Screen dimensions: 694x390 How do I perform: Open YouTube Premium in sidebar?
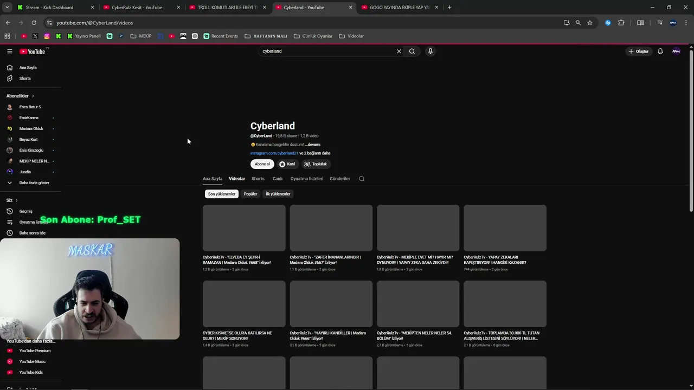tap(35, 350)
